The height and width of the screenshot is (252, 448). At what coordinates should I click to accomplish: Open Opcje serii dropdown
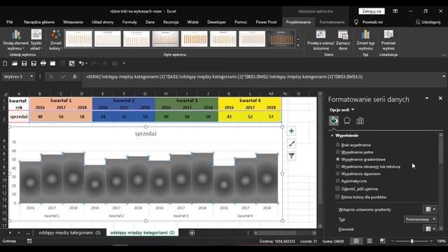(342, 110)
